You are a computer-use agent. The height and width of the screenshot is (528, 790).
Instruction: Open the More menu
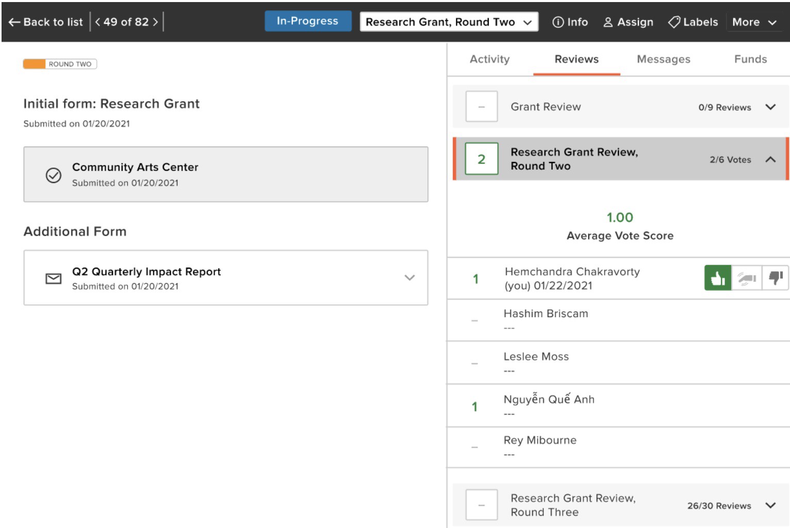pyautogui.click(x=754, y=22)
